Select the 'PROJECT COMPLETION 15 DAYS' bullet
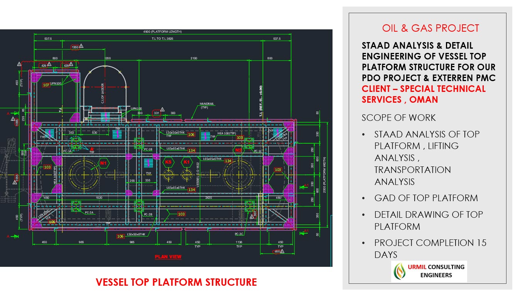The width and height of the screenshot is (520, 295). click(x=430, y=248)
